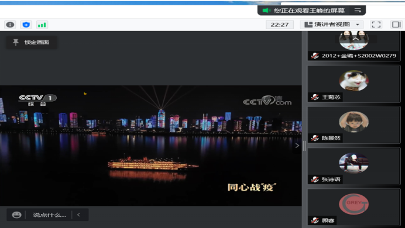The width and height of the screenshot is (405, 228).
Task: Open the blue security shield icon
Action: [26, 25]
